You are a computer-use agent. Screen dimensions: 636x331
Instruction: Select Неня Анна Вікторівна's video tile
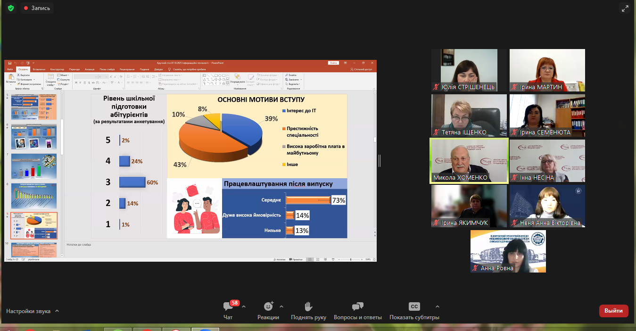pyautogui.click(x=547, y=206)
